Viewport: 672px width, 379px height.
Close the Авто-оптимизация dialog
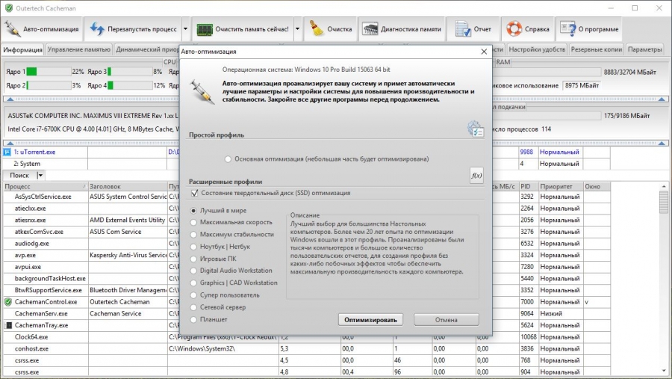coord(484,52)
